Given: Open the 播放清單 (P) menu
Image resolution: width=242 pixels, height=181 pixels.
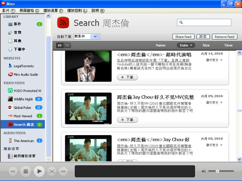Looking at the screenshot, I should [53, 10].
